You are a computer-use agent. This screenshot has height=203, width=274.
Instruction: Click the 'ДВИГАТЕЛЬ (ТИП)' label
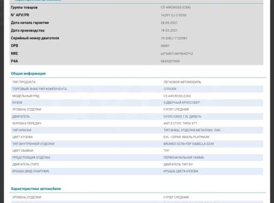[26, 164]
